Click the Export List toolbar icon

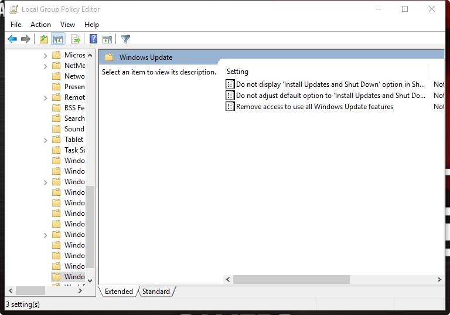[75, 39]
